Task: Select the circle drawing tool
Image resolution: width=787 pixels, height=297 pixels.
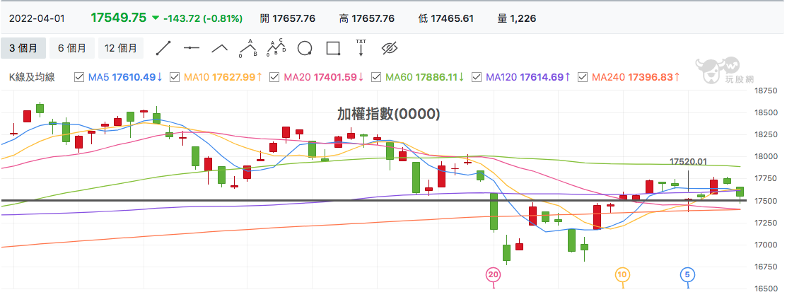Action: (305, 48)
